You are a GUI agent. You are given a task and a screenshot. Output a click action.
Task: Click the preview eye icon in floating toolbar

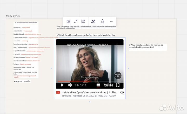tap(68, 21)
